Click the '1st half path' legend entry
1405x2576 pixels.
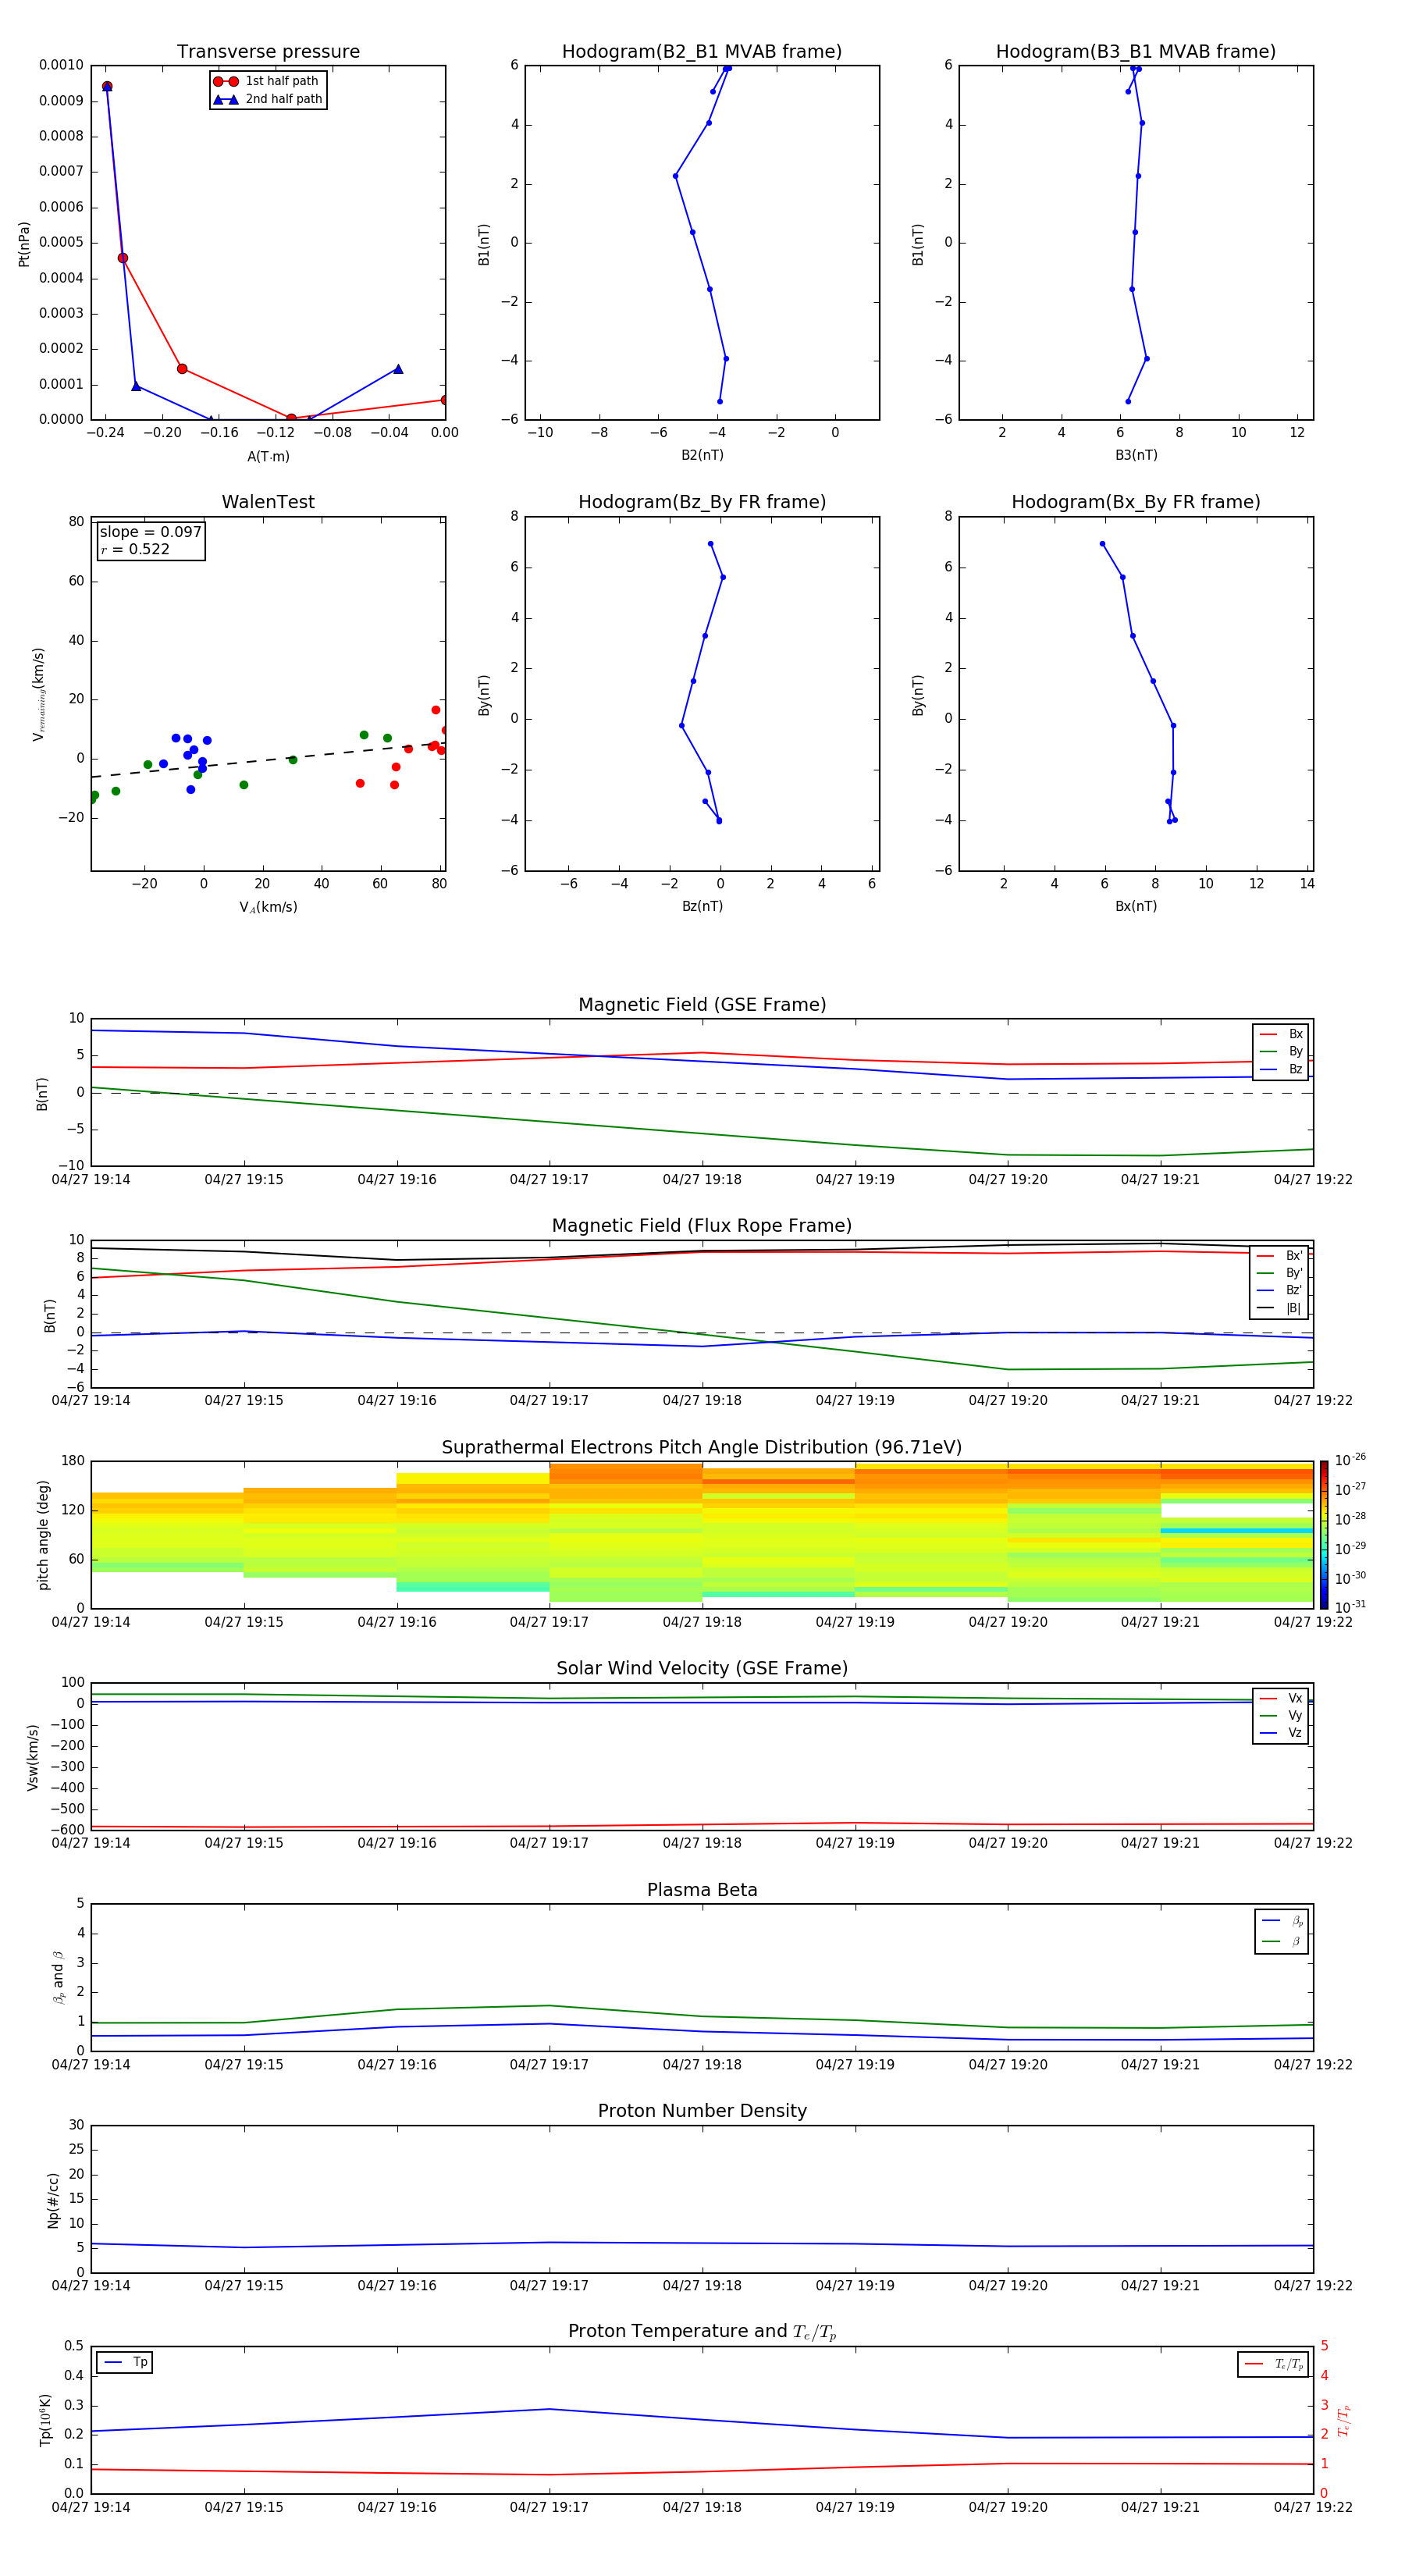tap(267, 81)
